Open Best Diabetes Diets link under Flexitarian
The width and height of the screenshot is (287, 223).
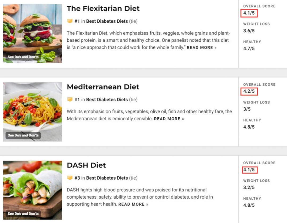[107, 21]
